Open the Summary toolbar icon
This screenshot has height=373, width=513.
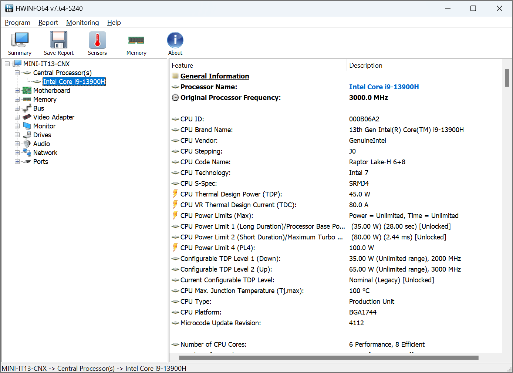coord(20,40)
